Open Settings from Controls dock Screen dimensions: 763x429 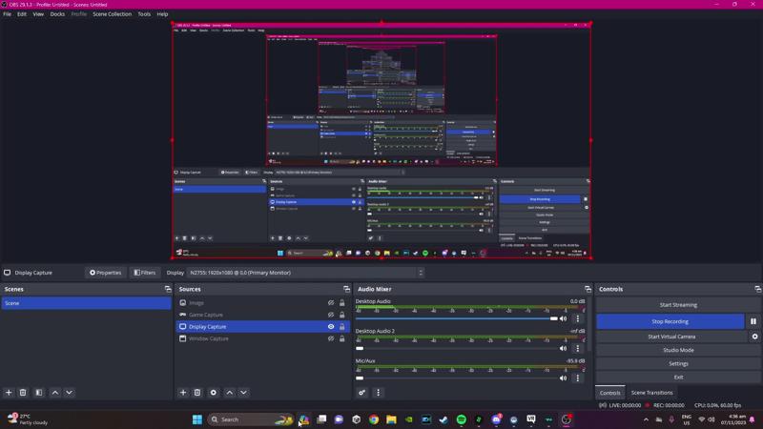coord(678,363)
